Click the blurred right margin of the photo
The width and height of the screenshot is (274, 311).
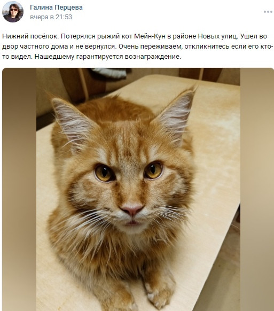[x=257, y=189]
